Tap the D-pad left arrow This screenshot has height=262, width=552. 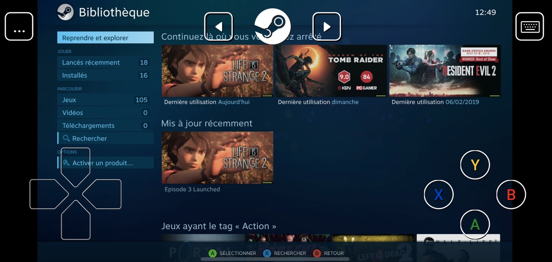49,194
